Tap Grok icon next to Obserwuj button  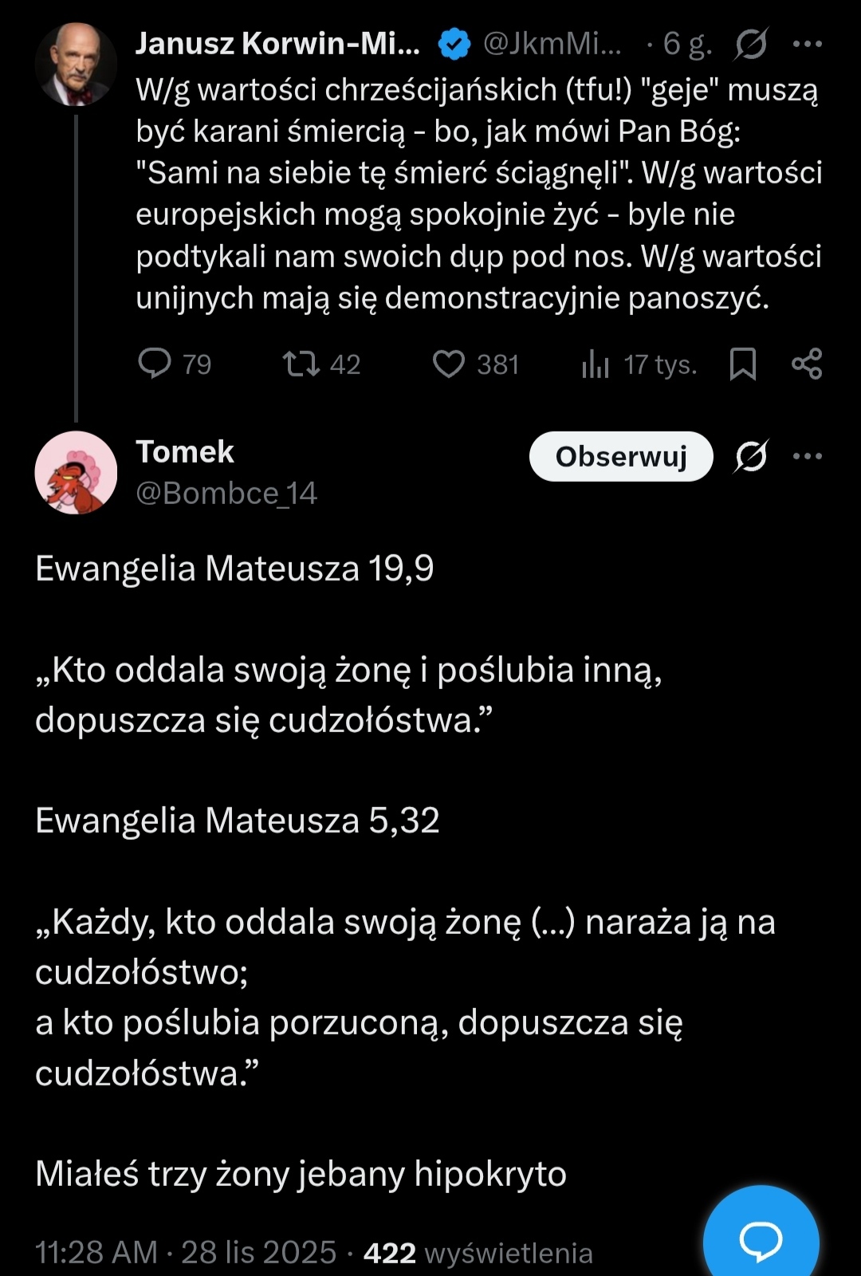[x=751, y=456]
